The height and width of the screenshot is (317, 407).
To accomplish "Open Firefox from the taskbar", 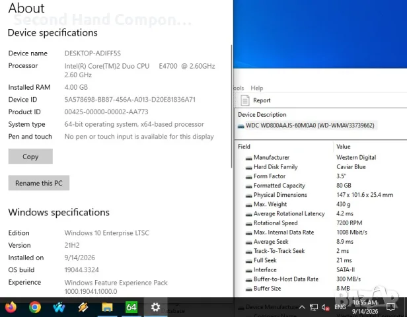I will [11, 307].
